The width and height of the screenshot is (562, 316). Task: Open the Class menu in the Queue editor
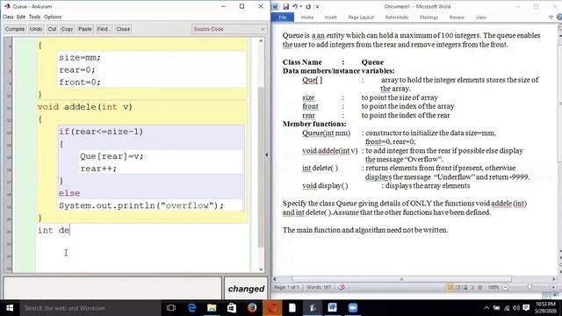tap(8, 17)
